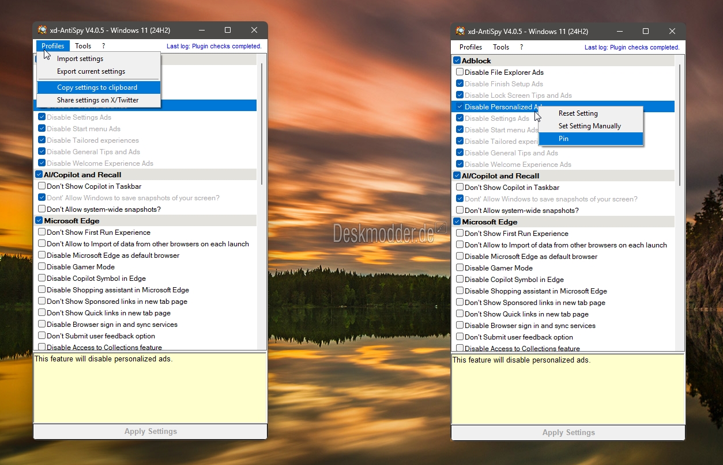This screenshot has height=465, width=723.
Task: Click the xd-AntiSpy app icon in left window title bar
Action: (x=42, y=30)
